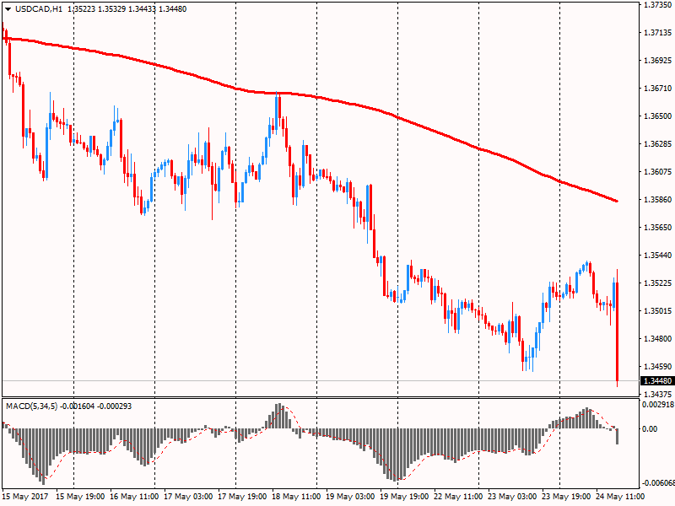
Task: Click the 19 May 19:00 time label
Action: (x=404, y=497)
